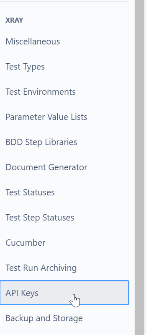Go to the Cucumber settings page
This screenshot has height=335, width=154.
point(64,243)
